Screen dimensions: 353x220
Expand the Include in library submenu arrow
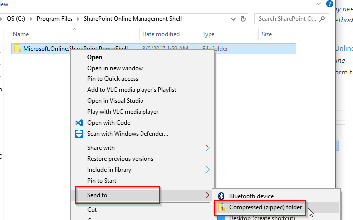(x=207, y=169)
